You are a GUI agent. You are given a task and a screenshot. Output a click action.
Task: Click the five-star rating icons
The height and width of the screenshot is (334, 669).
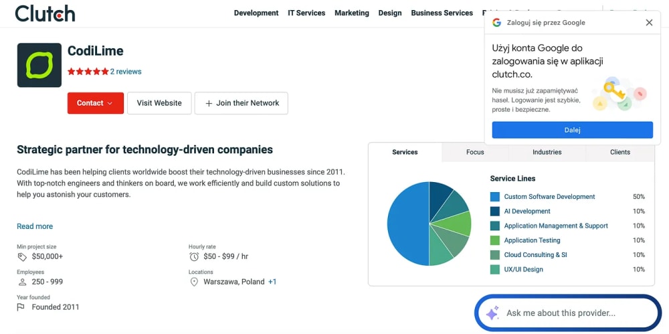[88, 72]
